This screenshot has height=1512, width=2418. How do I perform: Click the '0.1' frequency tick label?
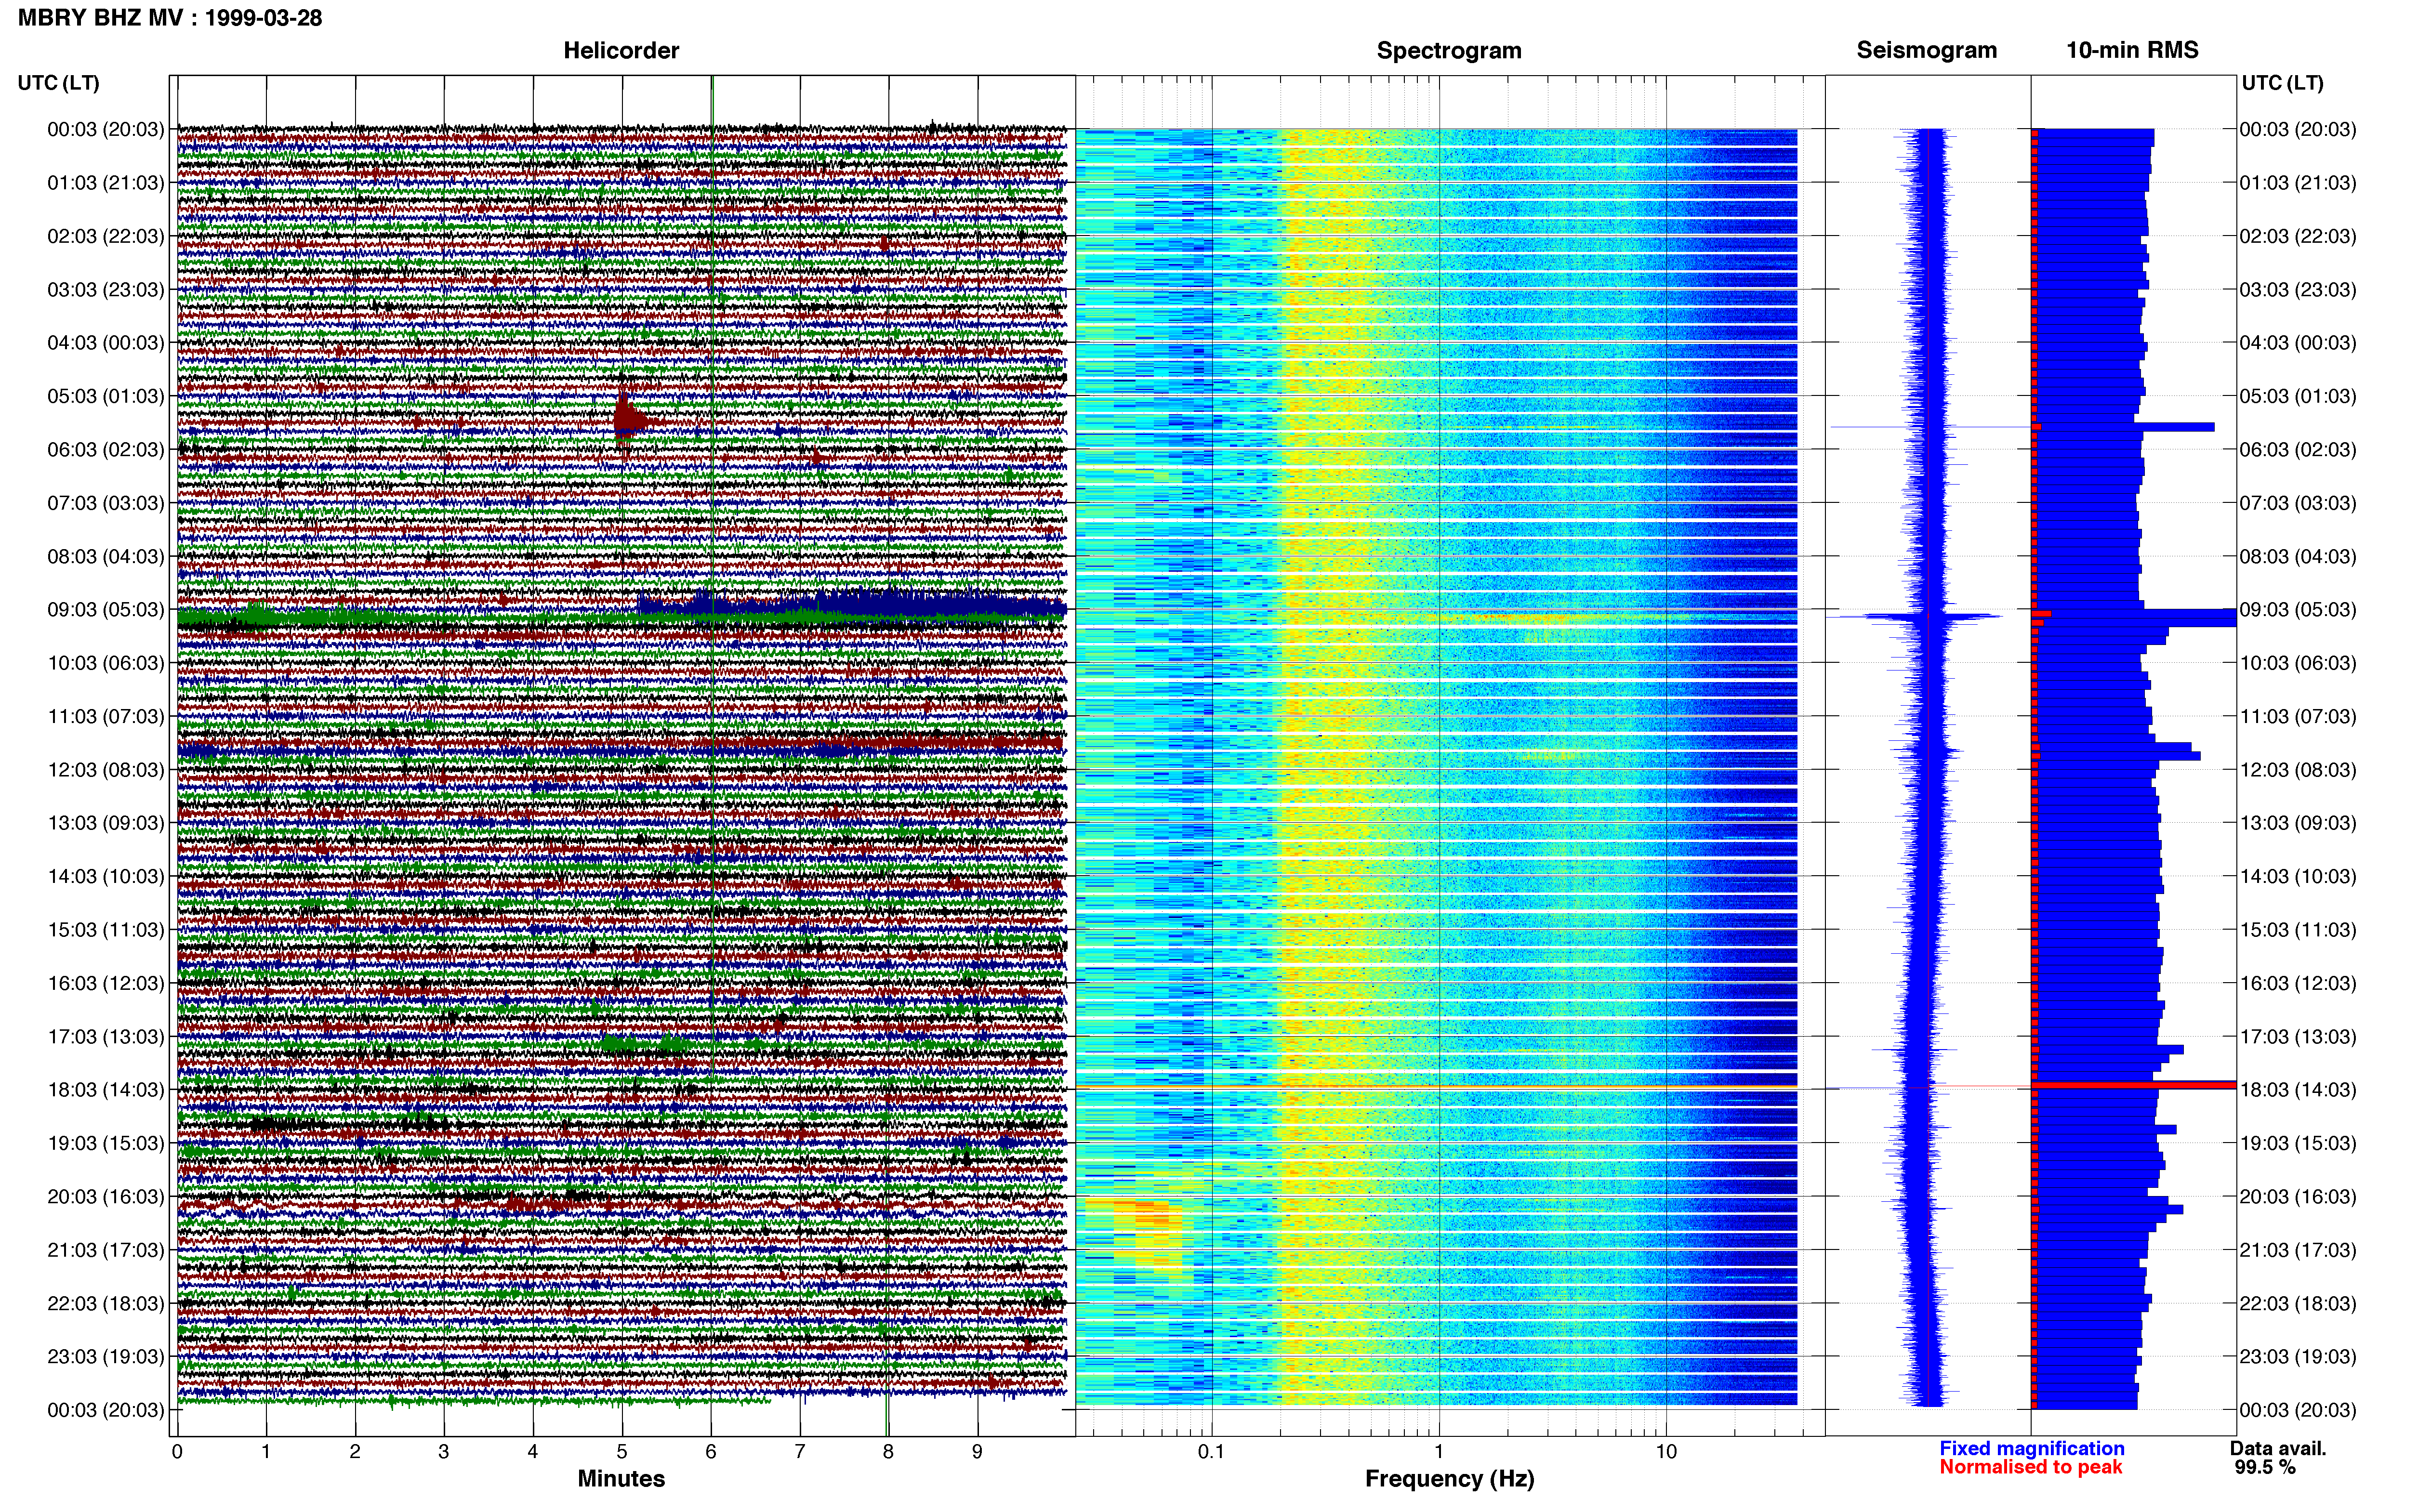[x=1211, y=1451]
